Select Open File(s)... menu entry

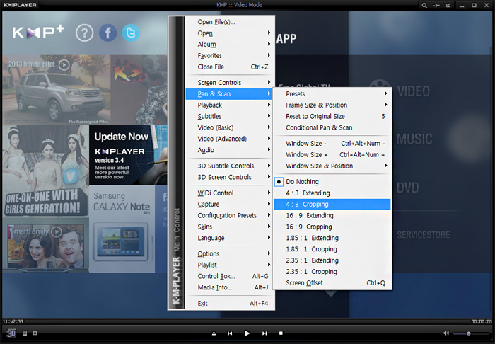[230, 22]
